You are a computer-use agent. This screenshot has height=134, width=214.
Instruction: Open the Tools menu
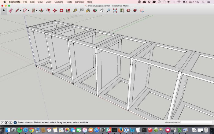pos(69,2)
